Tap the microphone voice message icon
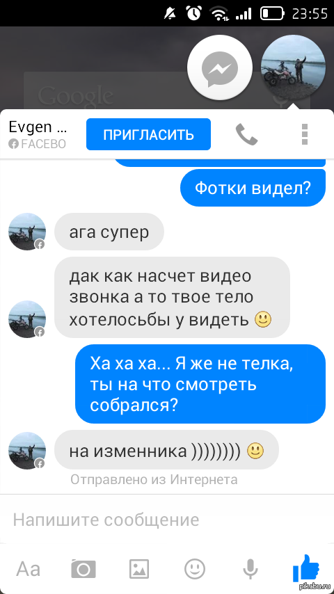 pyautogui.click(x=250, y=569)
